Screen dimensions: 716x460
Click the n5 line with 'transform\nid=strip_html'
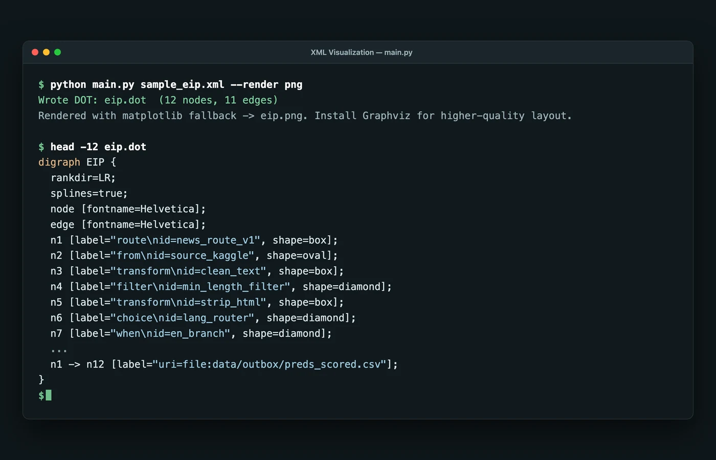(197, 302)
